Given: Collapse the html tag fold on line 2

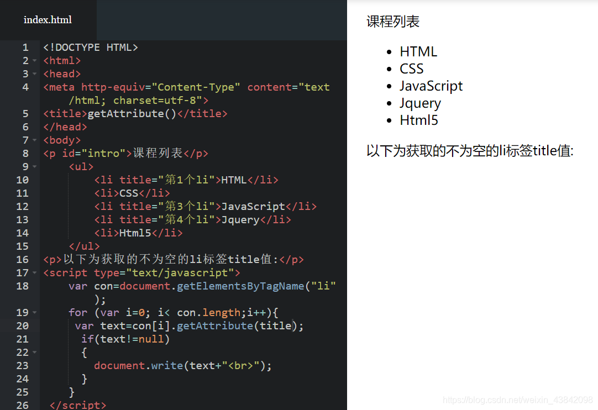Looking at the screenshot, I should (x=35, y=61).
